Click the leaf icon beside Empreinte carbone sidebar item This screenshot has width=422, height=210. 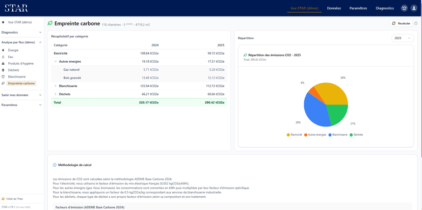(3, 84)
